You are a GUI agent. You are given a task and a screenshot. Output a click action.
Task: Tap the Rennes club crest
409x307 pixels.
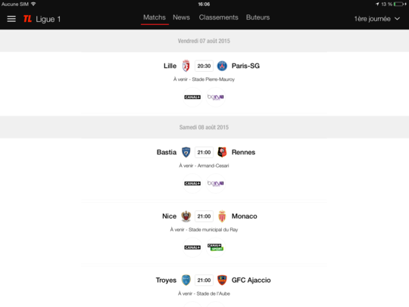222,152
